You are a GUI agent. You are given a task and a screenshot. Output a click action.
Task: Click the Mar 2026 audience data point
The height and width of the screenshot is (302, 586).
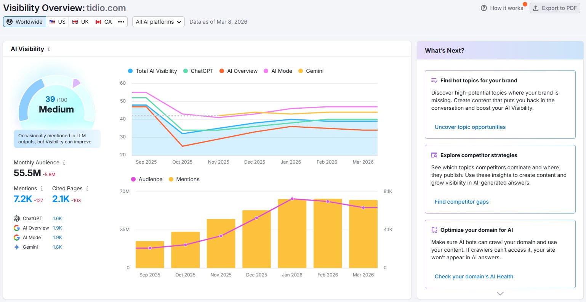[x=363, y=208]
